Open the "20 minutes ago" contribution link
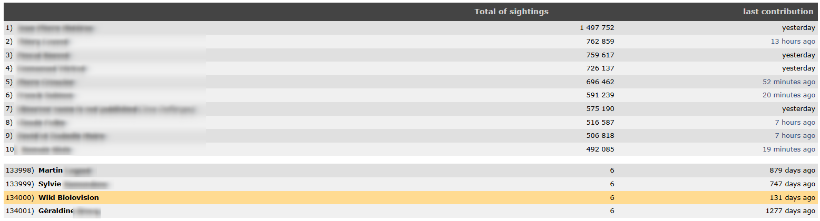Screen dimensions: 820x221 (x=788, y=95)
